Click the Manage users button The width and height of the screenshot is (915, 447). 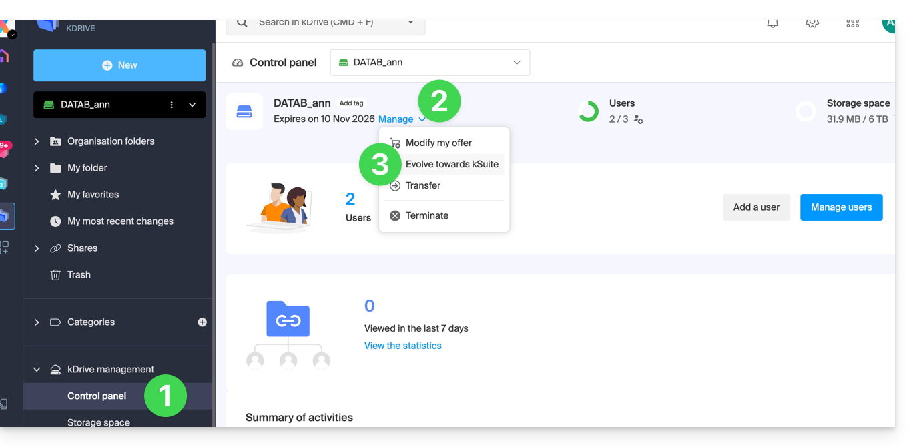[841, 207]
